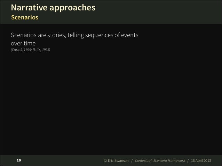Image resolution: width=222 pixels, height=166 pixels.
Task: Select the "Eric Swanson" author name
Action: click(118, 161)
